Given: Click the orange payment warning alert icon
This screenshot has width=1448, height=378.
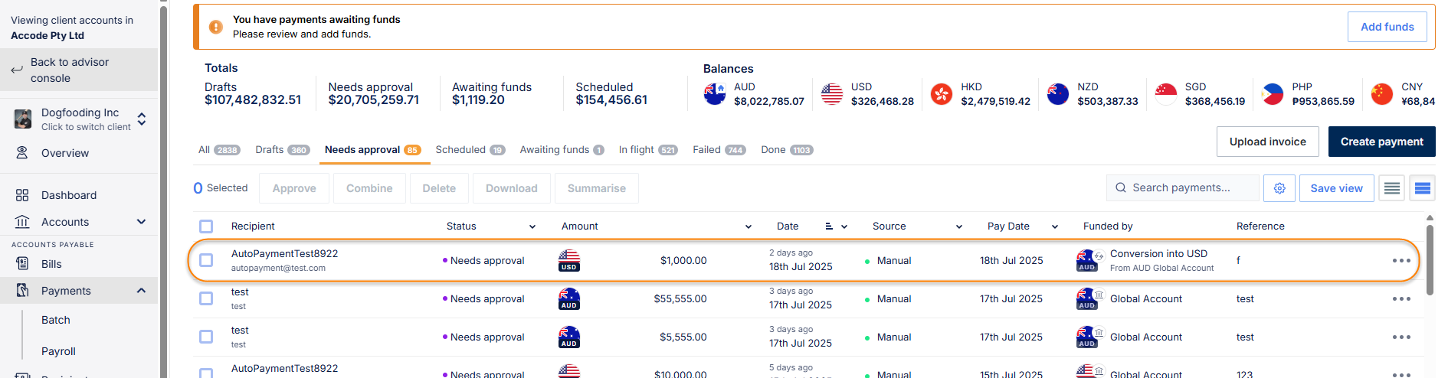Looking at the screenshot, I should tap(216, 27).
